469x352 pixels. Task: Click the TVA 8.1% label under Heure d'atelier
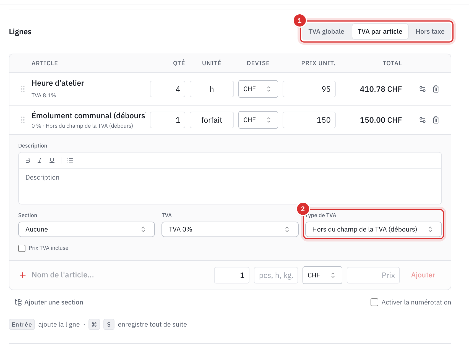point(44,95)
